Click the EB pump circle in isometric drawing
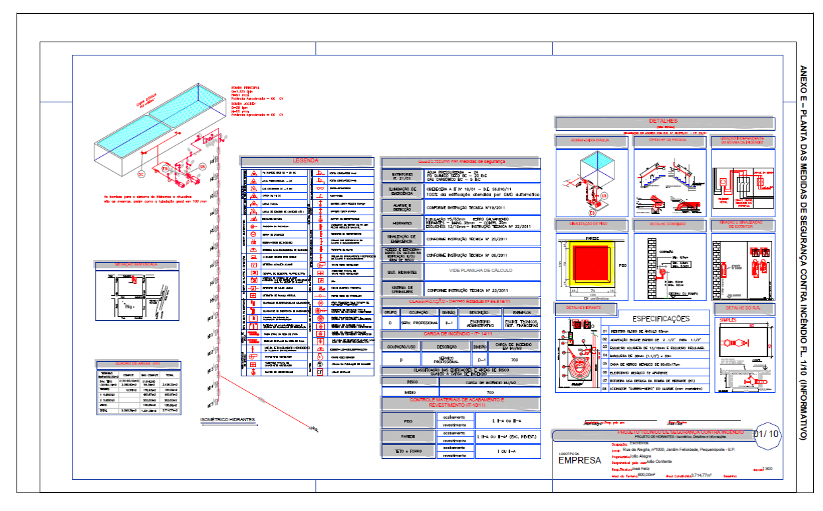Screen dimensions: 823x511 pyautogui.click(x=164, y=168)
